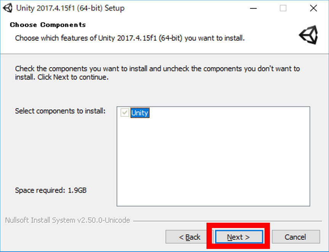329x252 pixels.
Task: Click the Unity icon in title bar
Action: (x=8, y=8)
